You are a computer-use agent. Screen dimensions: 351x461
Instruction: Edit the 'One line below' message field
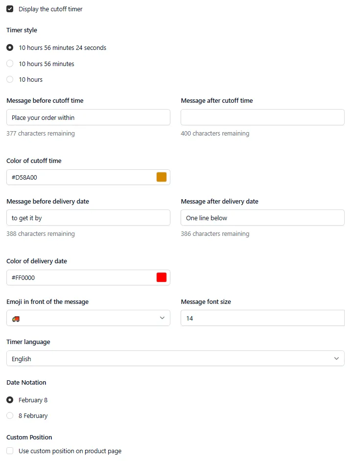coord(262,218)
